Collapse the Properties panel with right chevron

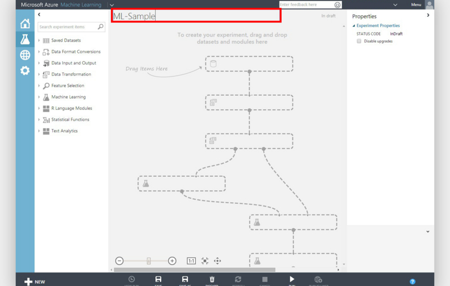point(428,15)
